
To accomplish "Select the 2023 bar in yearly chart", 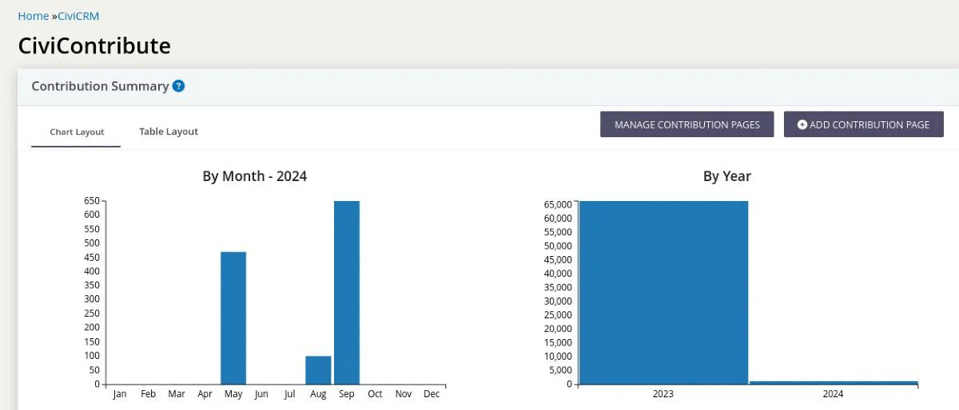I will [663, 293].
